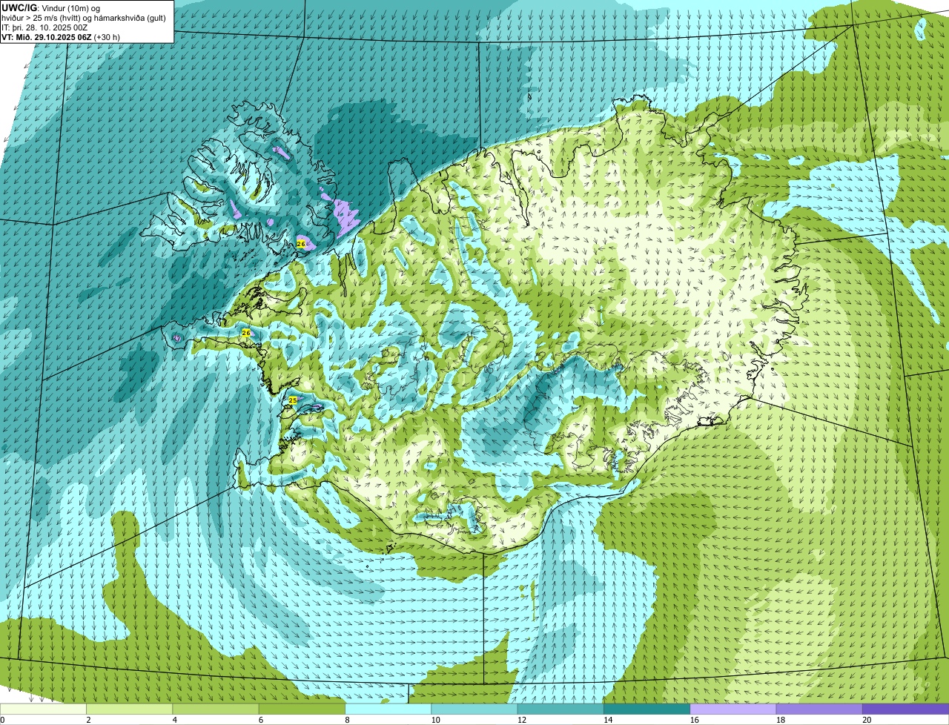This screenshot has height=725, width=949.
Task: Click the 12–14 m/s teal legend swatch
Action: coord(561,709)
